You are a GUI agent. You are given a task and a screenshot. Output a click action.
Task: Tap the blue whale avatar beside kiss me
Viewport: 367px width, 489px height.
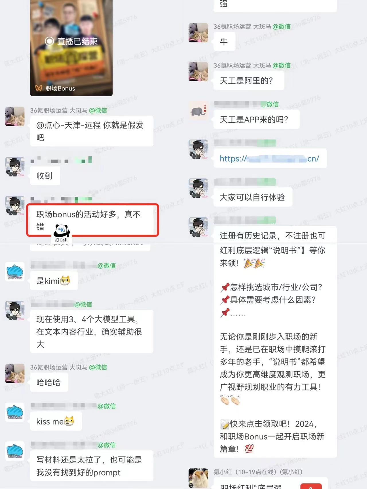point(15,412)
